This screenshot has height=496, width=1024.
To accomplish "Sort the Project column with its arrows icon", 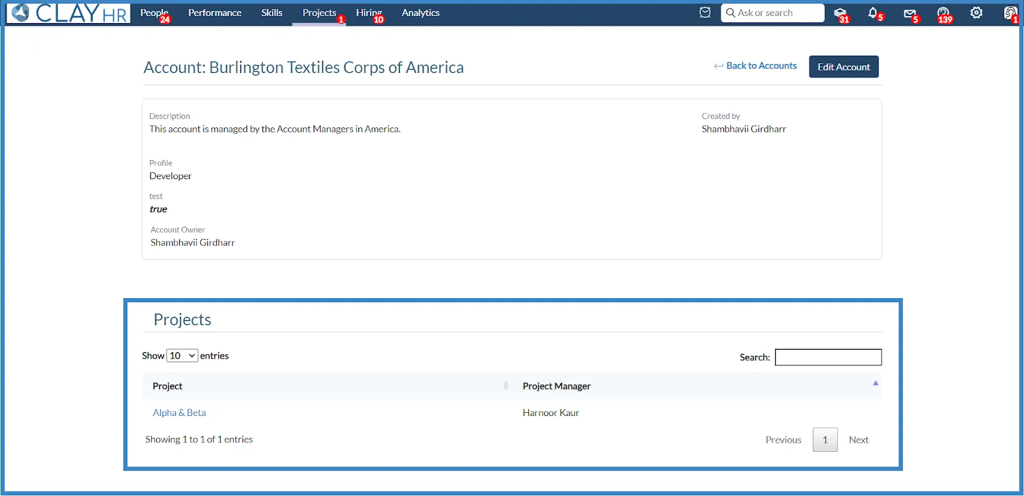I will click(x=506, y=386).
